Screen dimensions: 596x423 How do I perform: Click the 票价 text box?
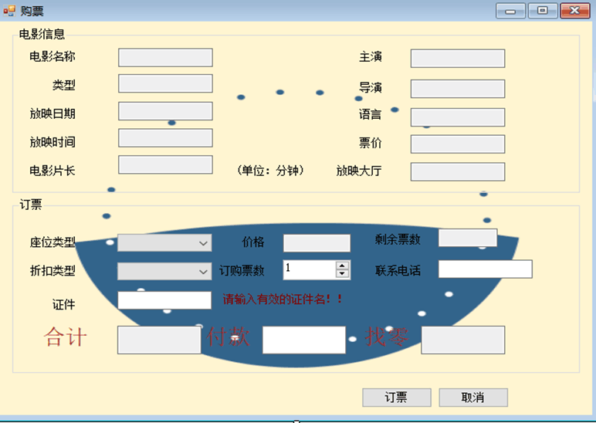457,144
